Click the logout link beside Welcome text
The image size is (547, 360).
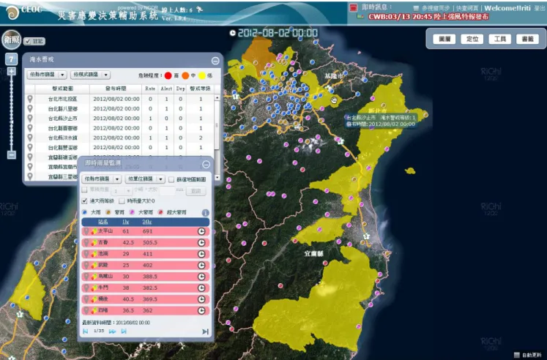point(540,8)
